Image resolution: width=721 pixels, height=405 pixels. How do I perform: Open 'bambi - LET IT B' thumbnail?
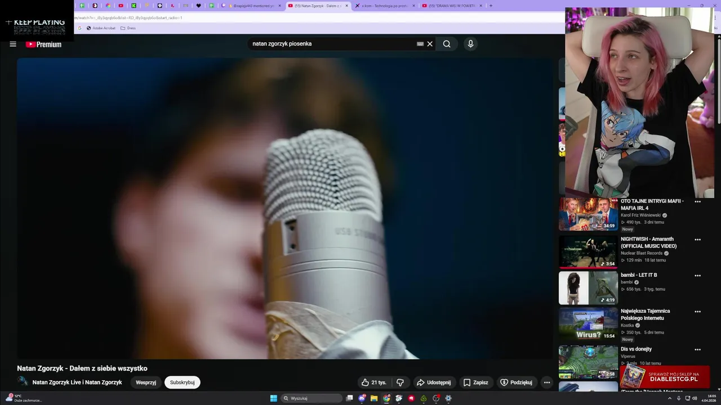(588, 288)
